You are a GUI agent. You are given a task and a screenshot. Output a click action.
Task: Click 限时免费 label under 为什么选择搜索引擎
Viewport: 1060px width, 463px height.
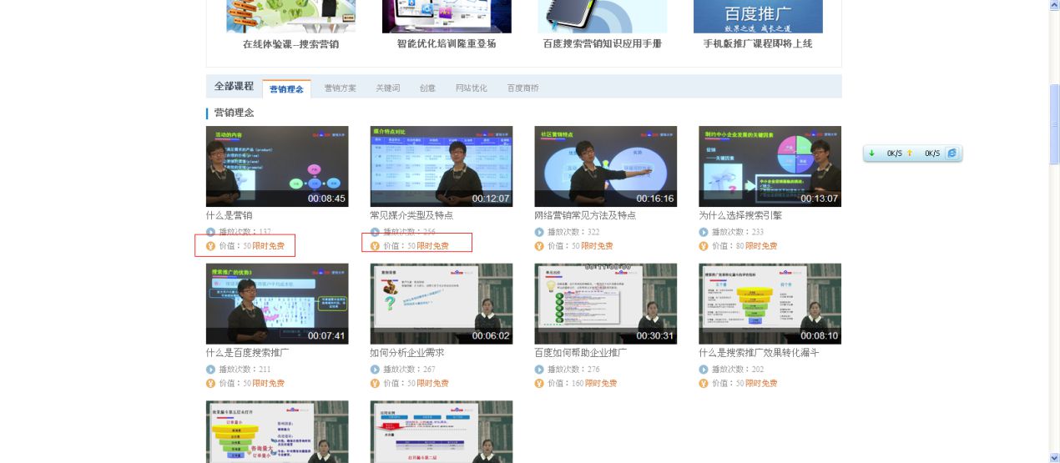click(761, 246)
